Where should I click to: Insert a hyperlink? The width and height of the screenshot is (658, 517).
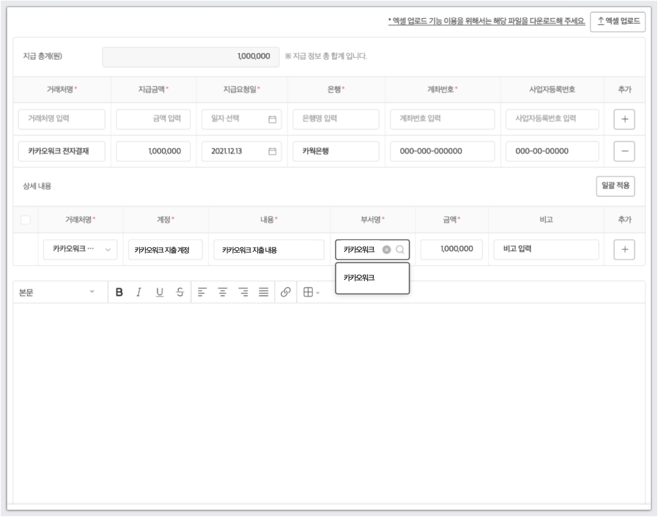285,292
